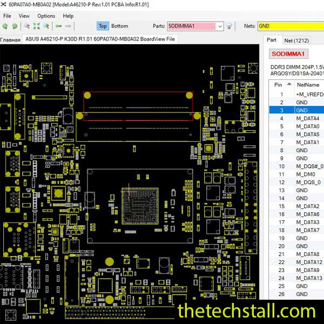Expand the Parts dropdown list
The height and width of the screenshot is (324, 324).
pyautogui.click(x=219, y=26)
